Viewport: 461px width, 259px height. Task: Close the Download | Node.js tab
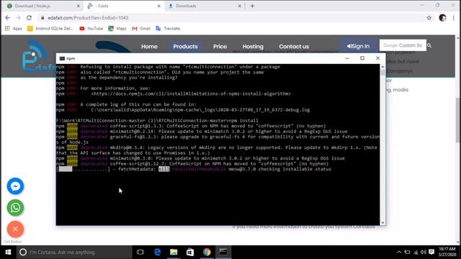tap(79, 6)
